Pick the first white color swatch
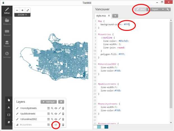Screen dimensions: 174x131 pos(95,127)
